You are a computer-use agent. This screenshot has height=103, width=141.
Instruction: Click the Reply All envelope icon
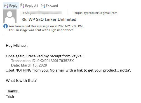[22, 6]
